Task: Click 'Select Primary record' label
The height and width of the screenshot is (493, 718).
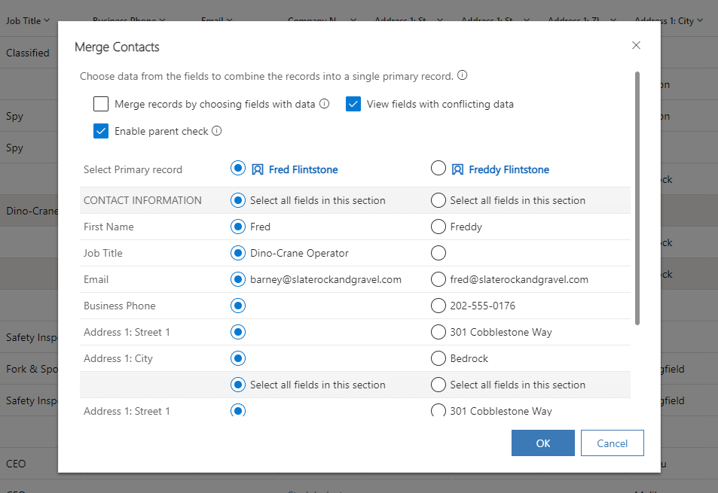Action: [x=133, y=169]
